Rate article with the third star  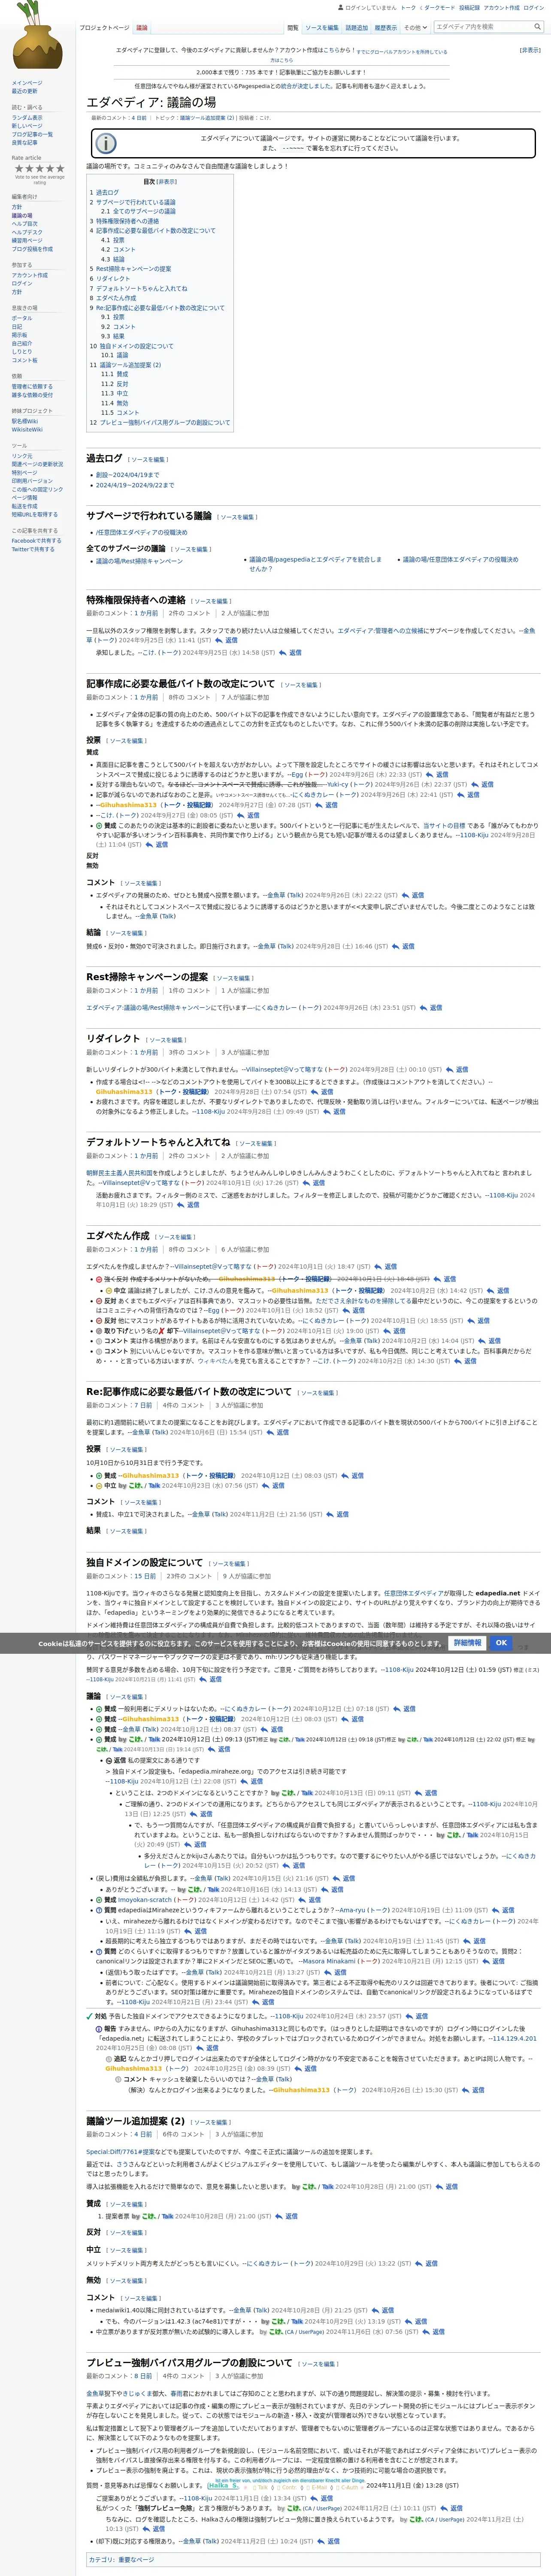click(x=39, y=169)
